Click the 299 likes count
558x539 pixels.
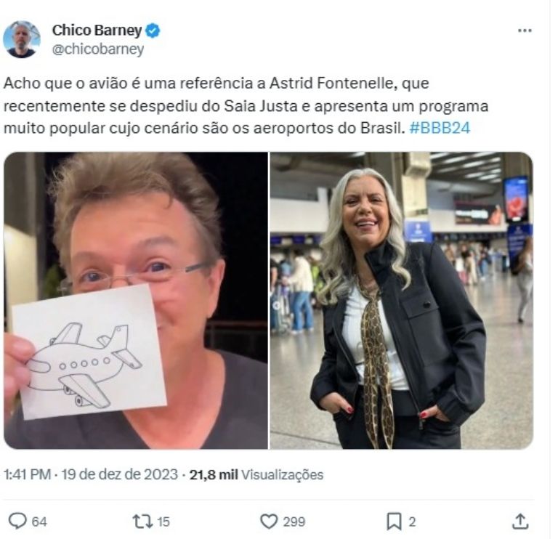pyautogui.click(x=294, y=522)
